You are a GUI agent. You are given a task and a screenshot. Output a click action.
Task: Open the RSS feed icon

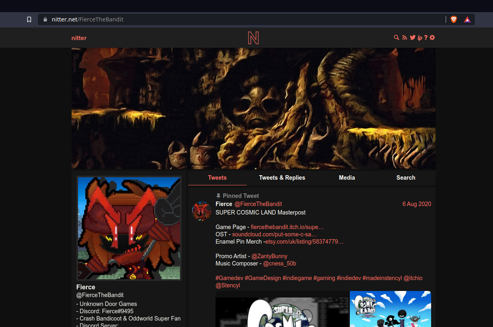(x=404, y=38)
